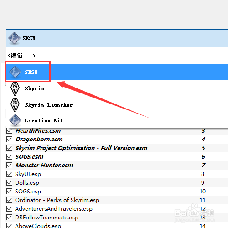Screen dimensions: 228x228
Task: Click the Creation Kit diamond icon
Action: pyautogui.click(x=15, y=120)
